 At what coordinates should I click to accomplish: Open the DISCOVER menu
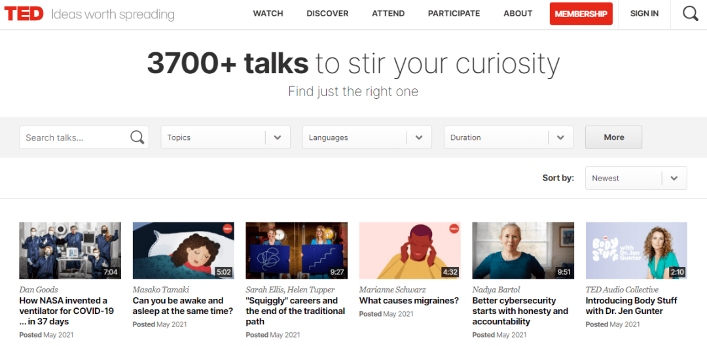click(327, 14)
